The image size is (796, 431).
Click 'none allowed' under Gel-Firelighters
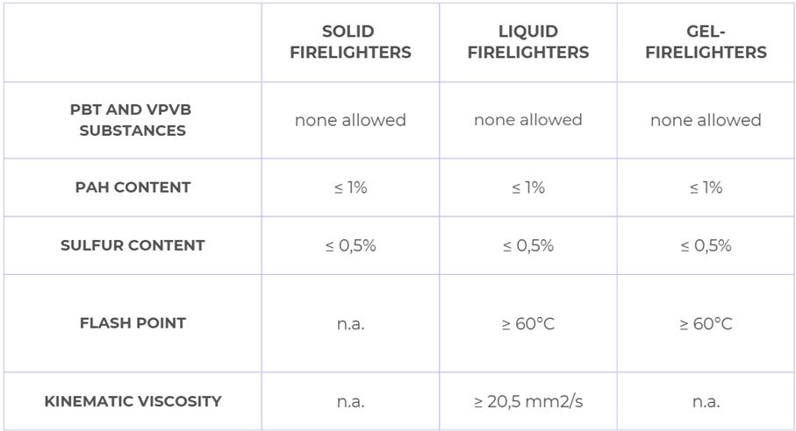point(706,120)
